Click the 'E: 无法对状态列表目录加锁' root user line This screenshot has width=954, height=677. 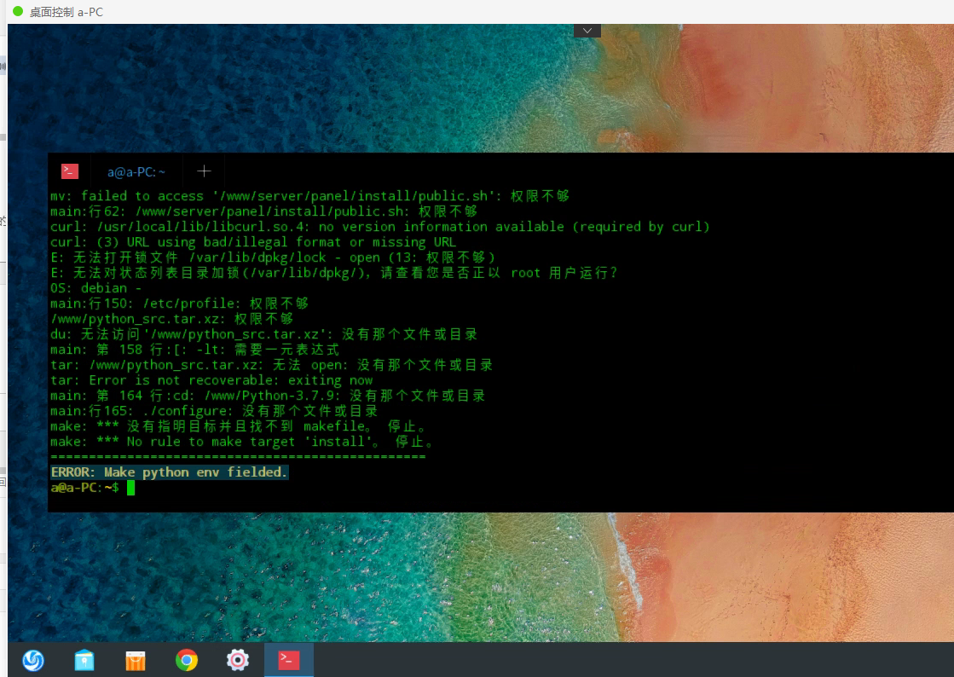(334, 273)
